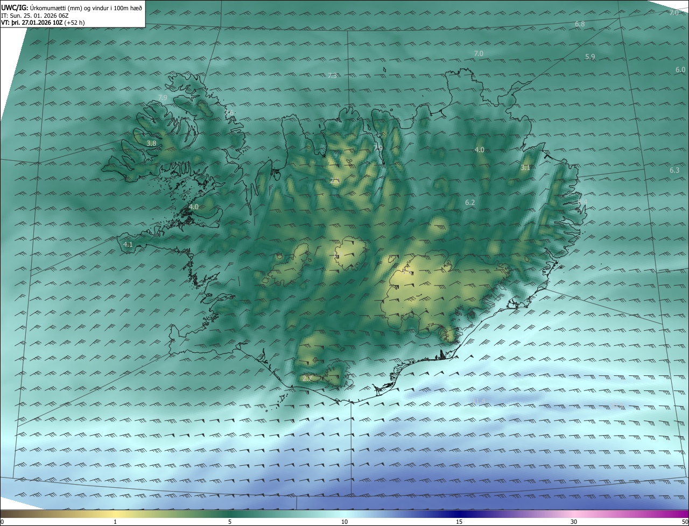
Task: Click the "6.3" value label on the map
Action: pos(674,170)
